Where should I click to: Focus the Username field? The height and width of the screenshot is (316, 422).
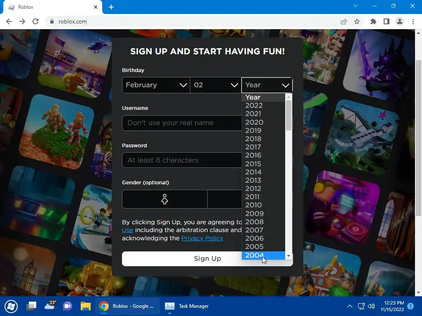click(x=182, y=123)
